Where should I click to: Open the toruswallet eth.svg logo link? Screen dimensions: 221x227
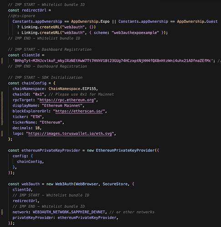coord(70,133)
